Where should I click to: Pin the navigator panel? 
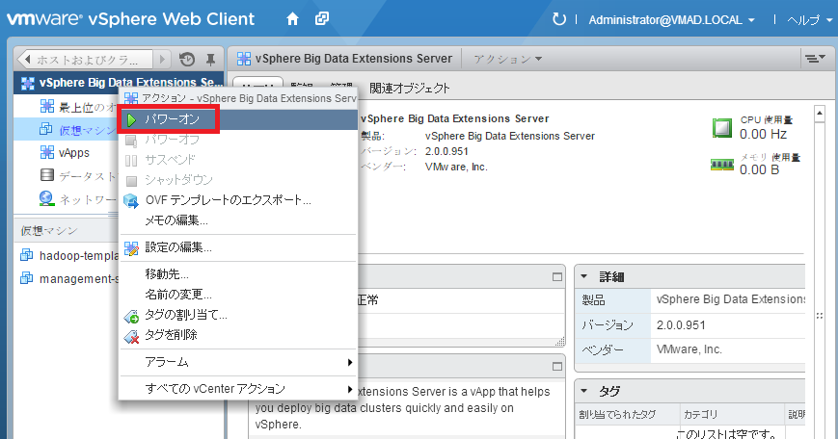[210, 60]
